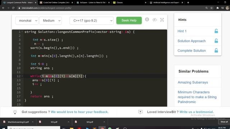Click line number 19 in the gutter
230x129 pixels.
point(19,104)
